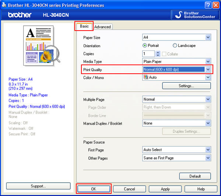Open the Other Pages dropdown
The image size is (221, 196).
point(176,158)
